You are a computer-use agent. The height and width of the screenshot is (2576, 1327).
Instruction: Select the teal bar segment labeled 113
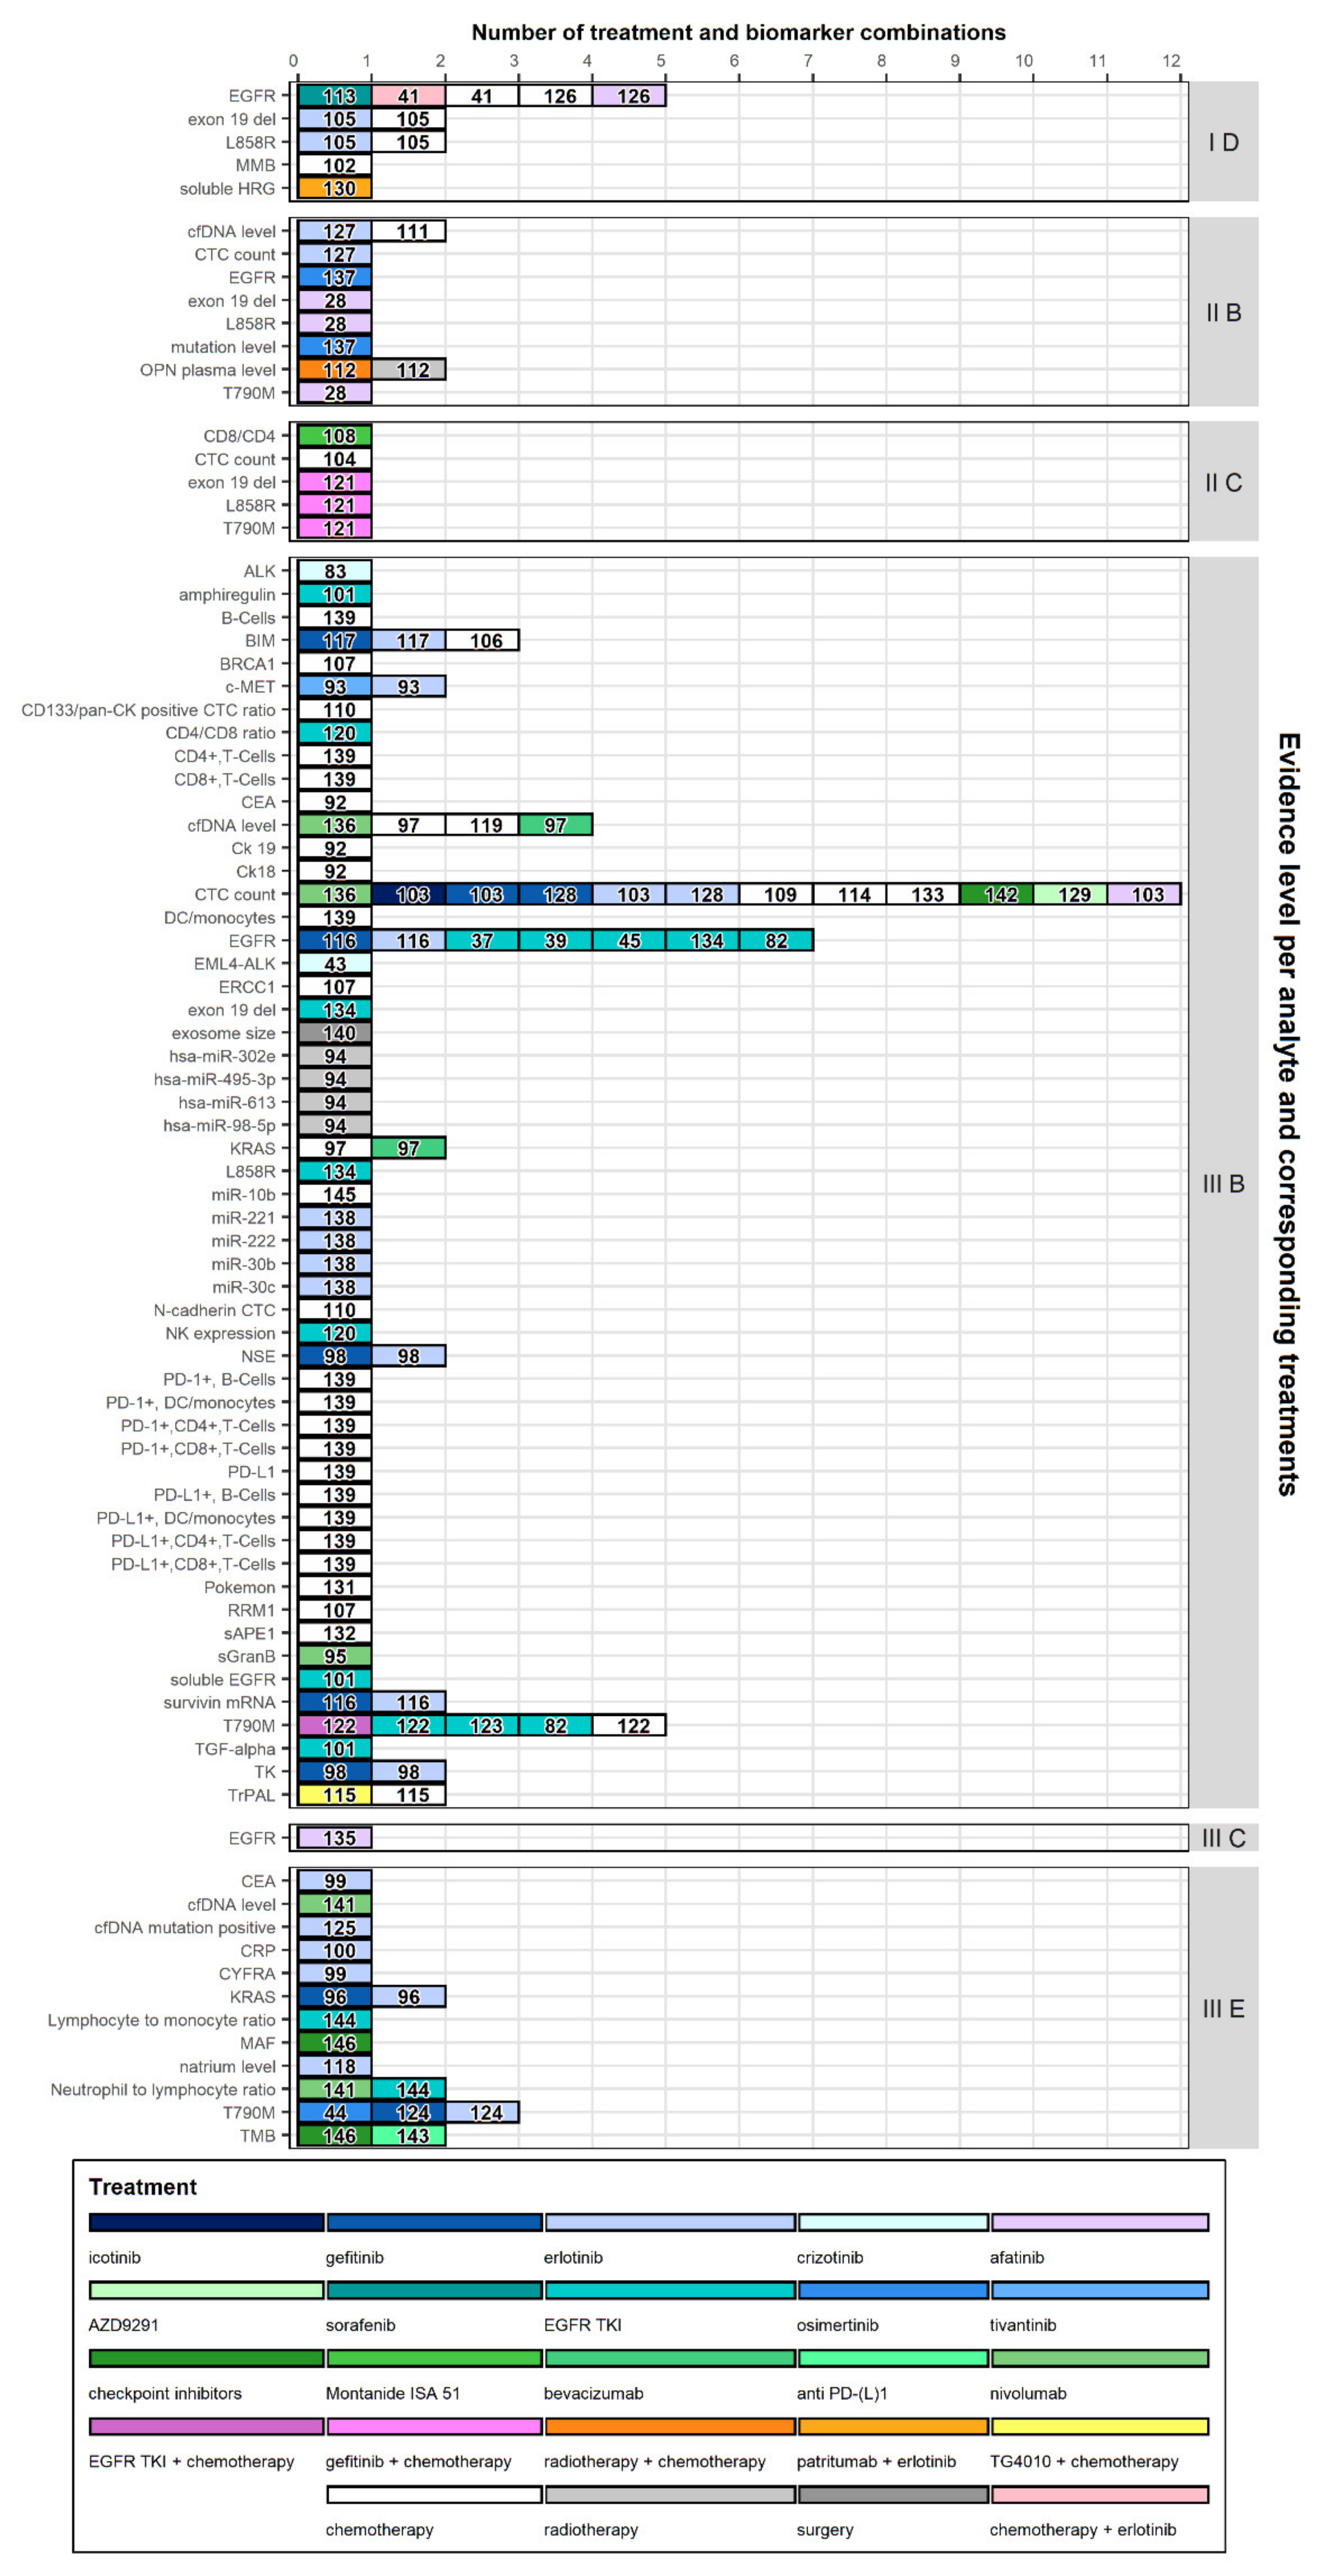(x=335, y=96)
